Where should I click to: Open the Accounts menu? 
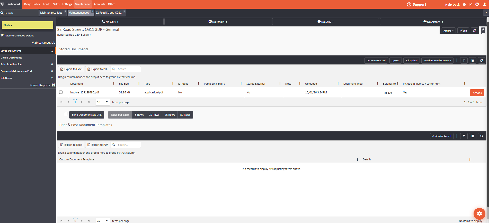(x=99, y=4)
